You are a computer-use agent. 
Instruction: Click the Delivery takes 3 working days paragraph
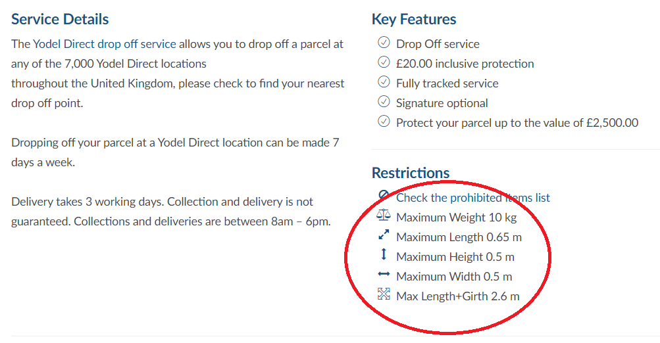171,212
